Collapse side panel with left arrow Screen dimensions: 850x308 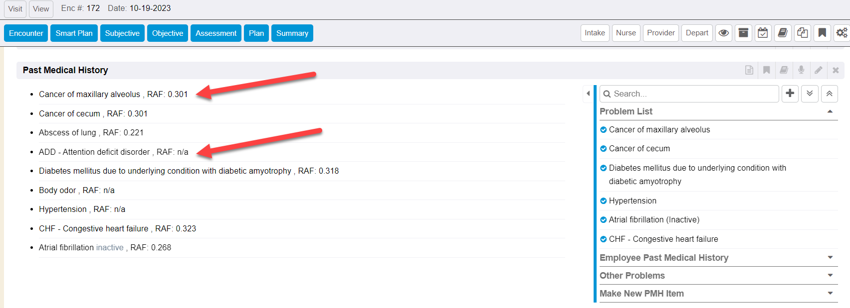[588, 94]
